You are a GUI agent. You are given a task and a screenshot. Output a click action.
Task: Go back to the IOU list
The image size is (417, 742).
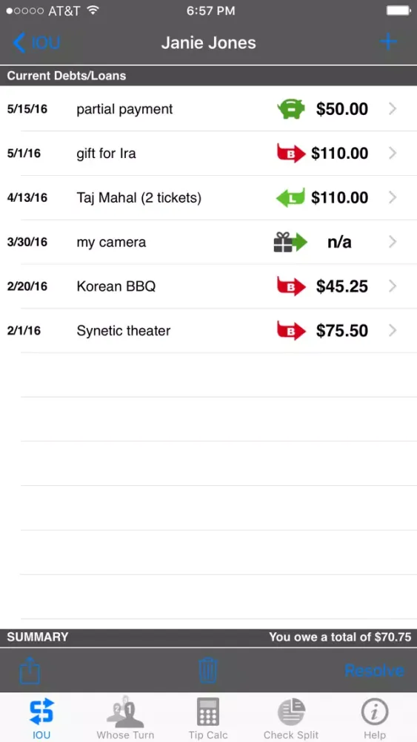[x=36, y=42]
